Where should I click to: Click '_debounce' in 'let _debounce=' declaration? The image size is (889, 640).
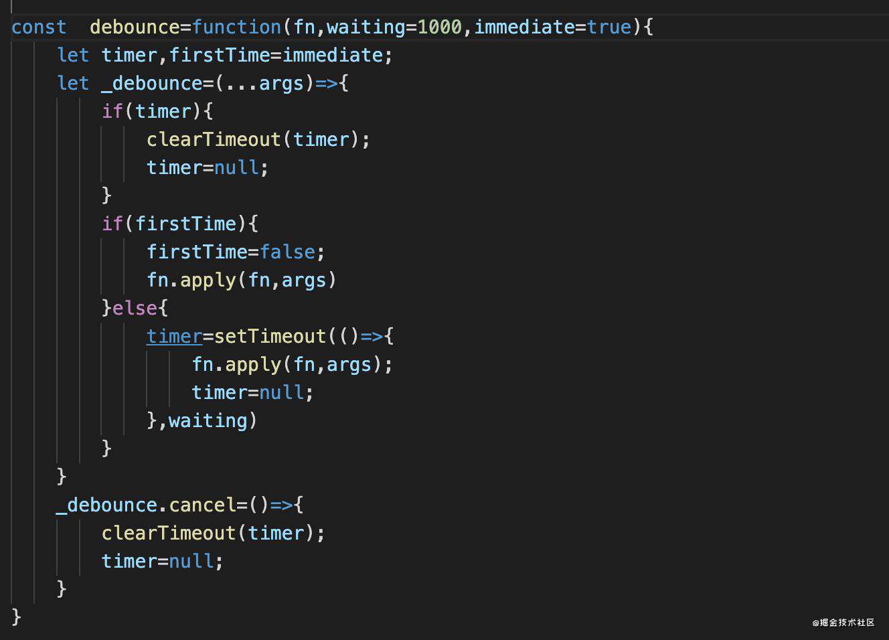(152, 84)
